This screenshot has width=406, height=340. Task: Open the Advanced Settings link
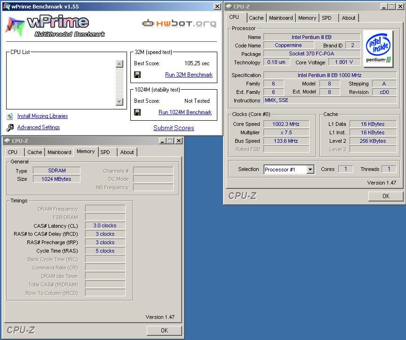coord(39,127)
